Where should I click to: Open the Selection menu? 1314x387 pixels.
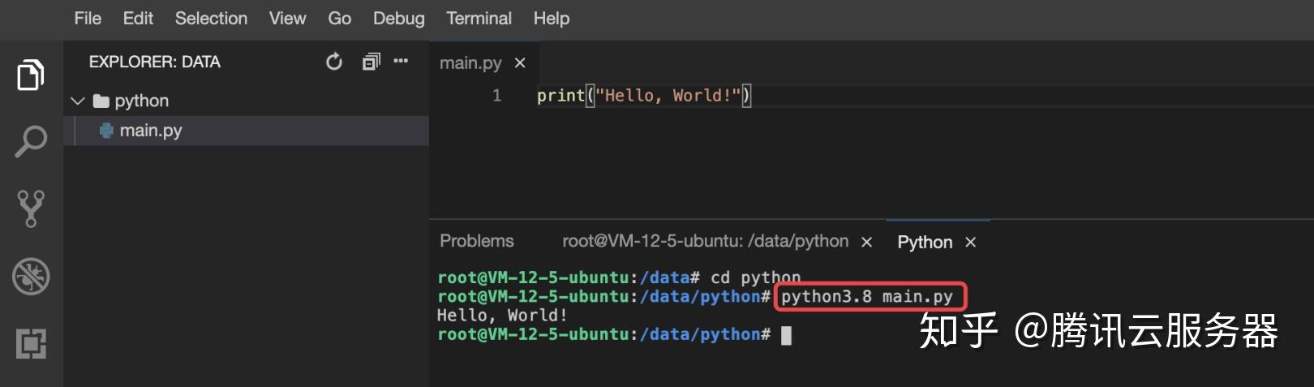(211, 18)
